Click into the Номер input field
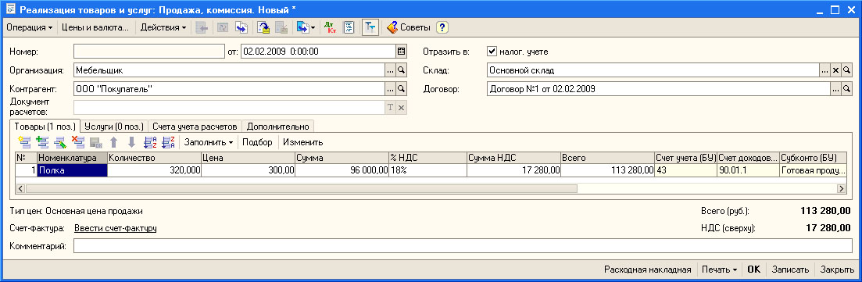862x282 pixels. pyautogui.click(x=149, y=52)
